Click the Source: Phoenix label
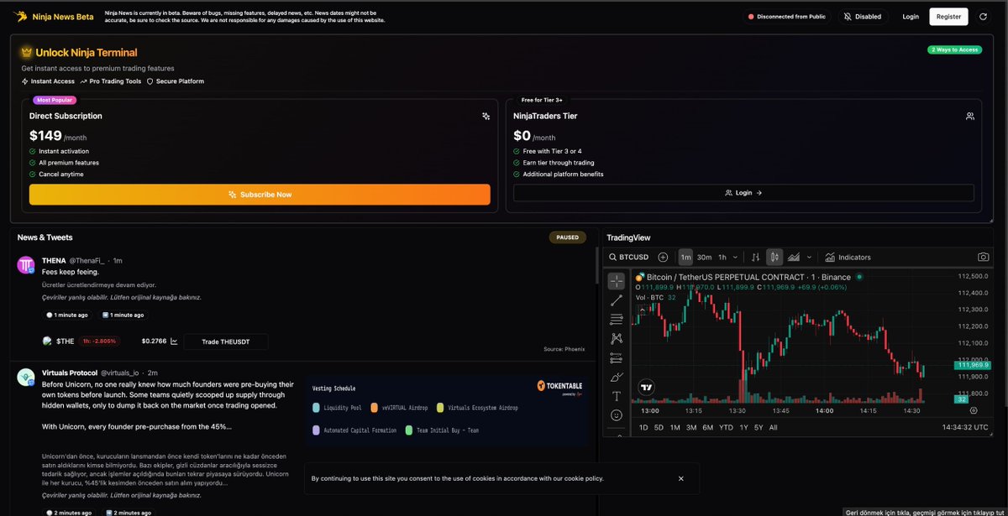1008x516 pixels. point(564,349)
